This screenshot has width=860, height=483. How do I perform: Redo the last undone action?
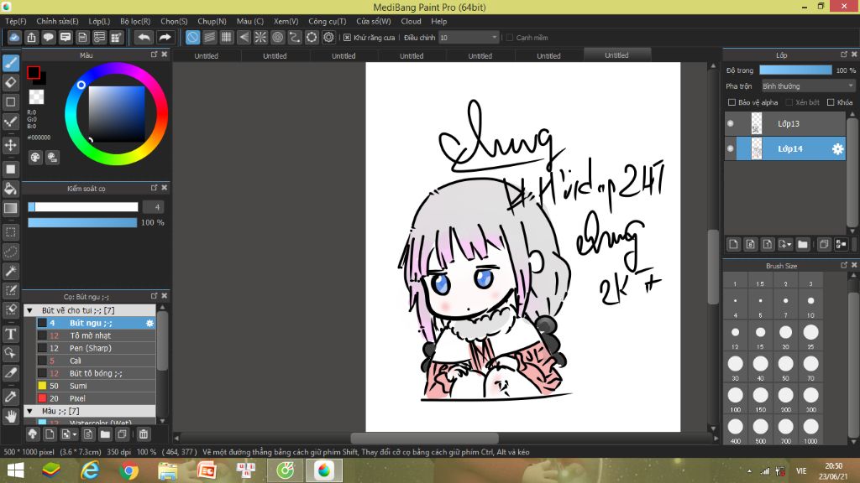click(x=165, y=37)
